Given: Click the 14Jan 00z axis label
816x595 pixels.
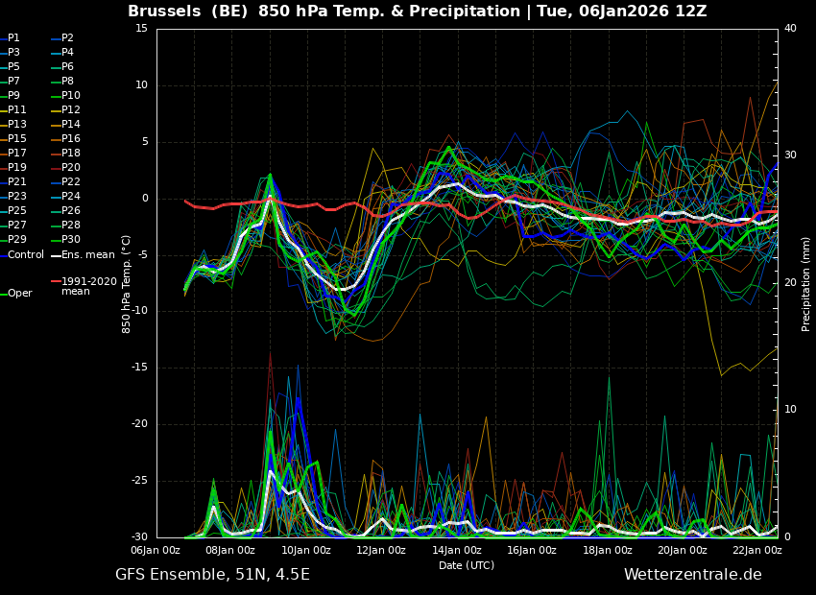Looking at the screenshot, I should coord(456,550).
